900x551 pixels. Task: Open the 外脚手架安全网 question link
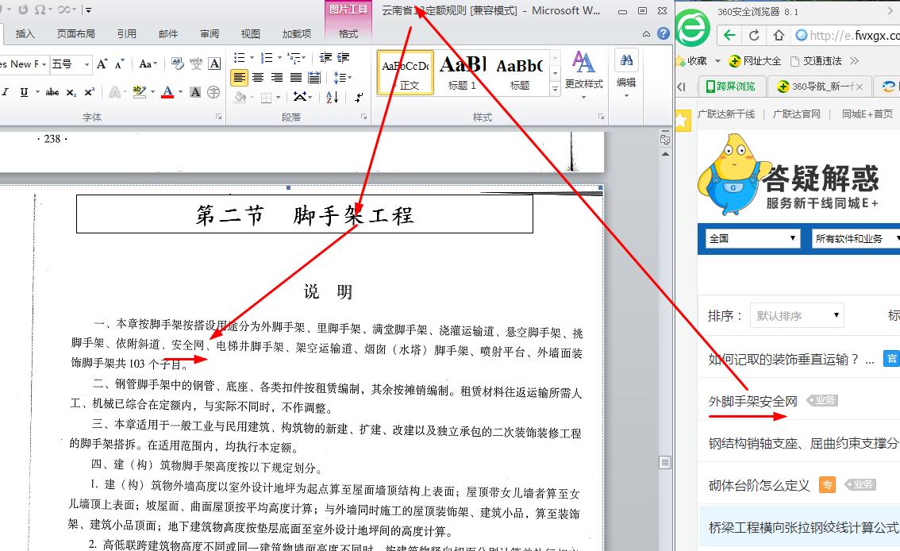(752, 401)
